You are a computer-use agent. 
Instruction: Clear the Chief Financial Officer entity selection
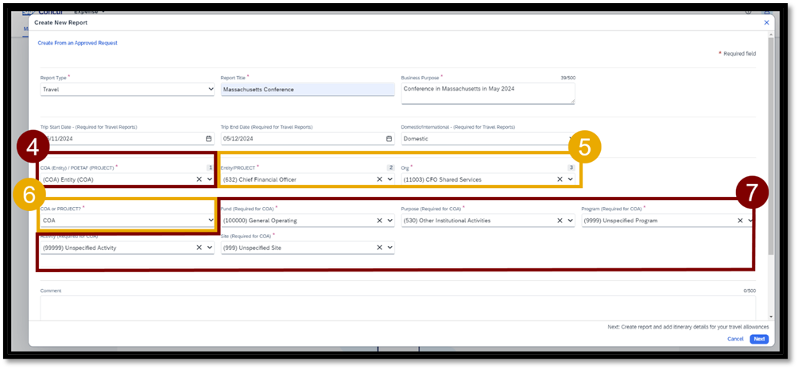380,179
